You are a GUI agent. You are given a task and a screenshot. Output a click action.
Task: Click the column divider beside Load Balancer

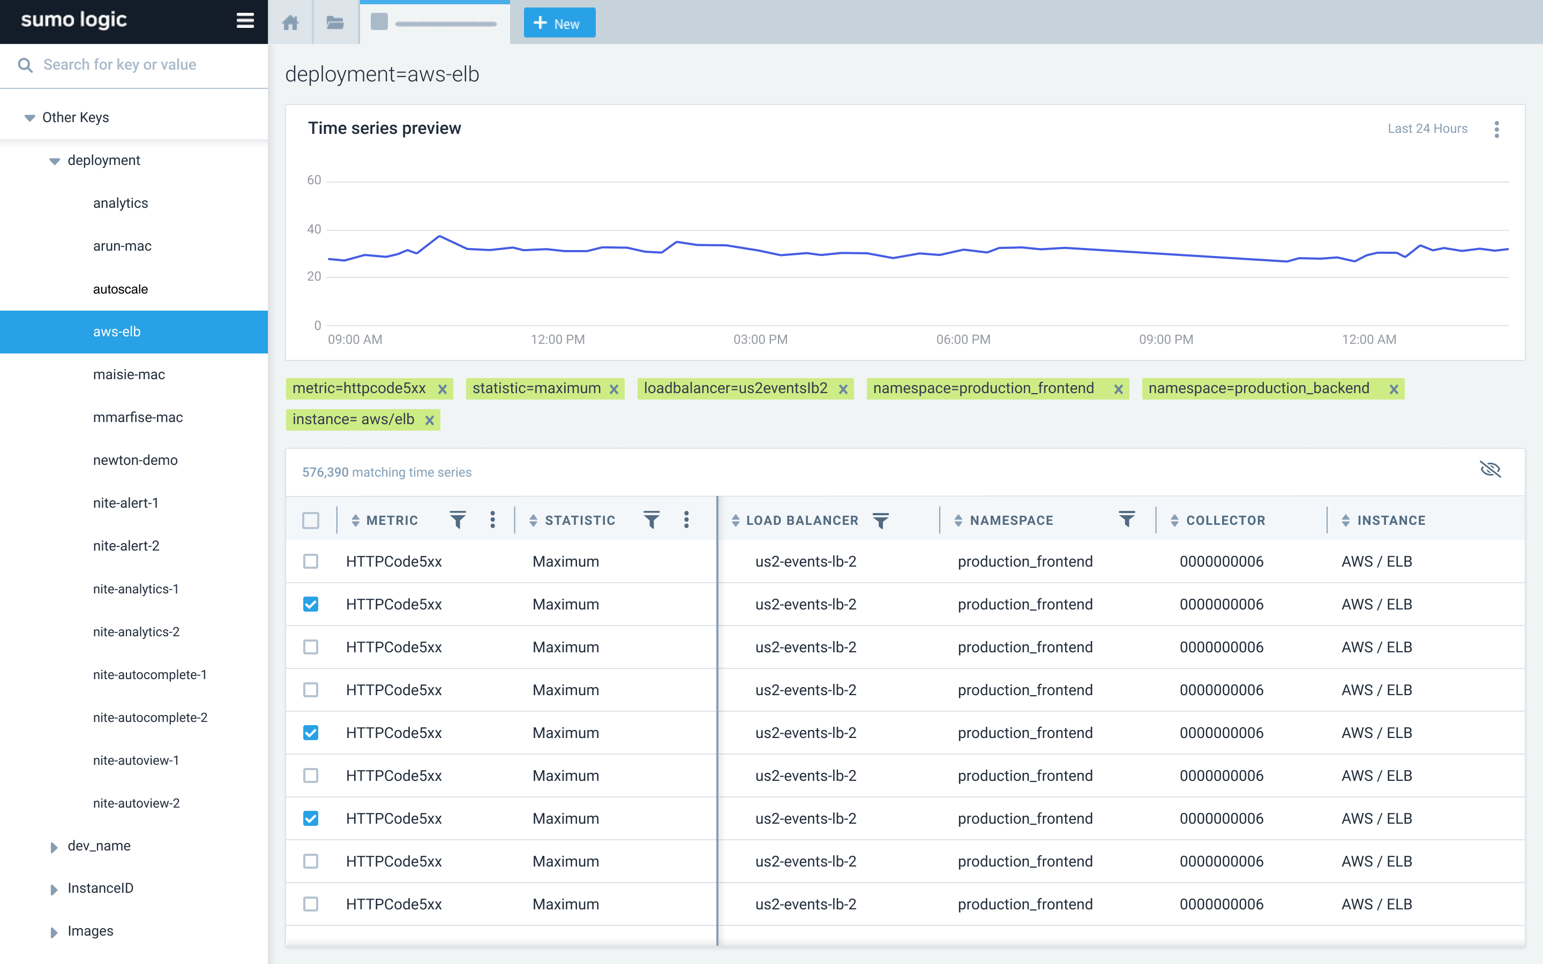[x=717, y=720]
